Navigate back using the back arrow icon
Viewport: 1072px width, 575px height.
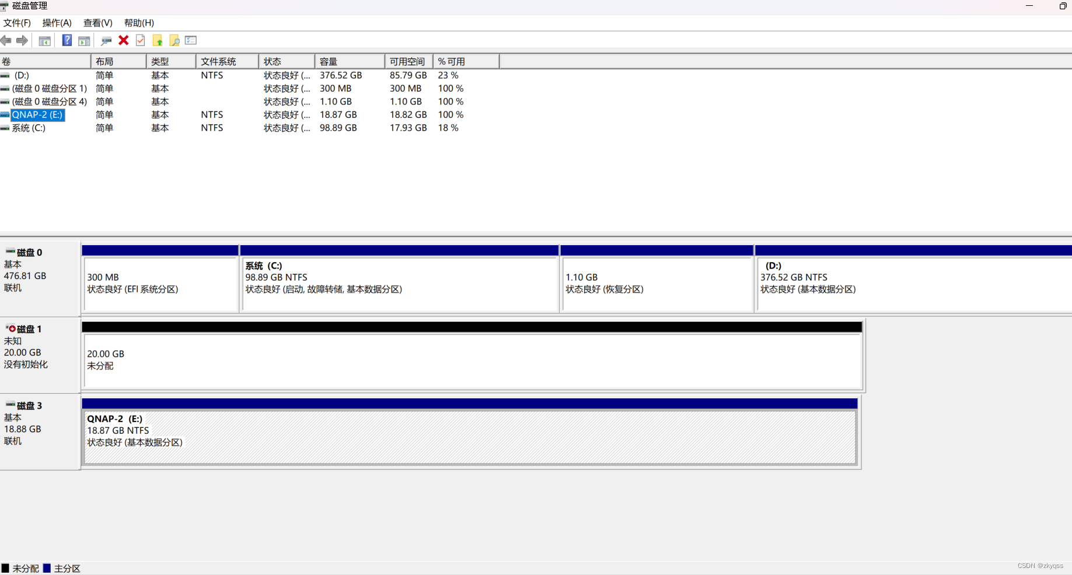pyautogui.click(x=6, y=40)
